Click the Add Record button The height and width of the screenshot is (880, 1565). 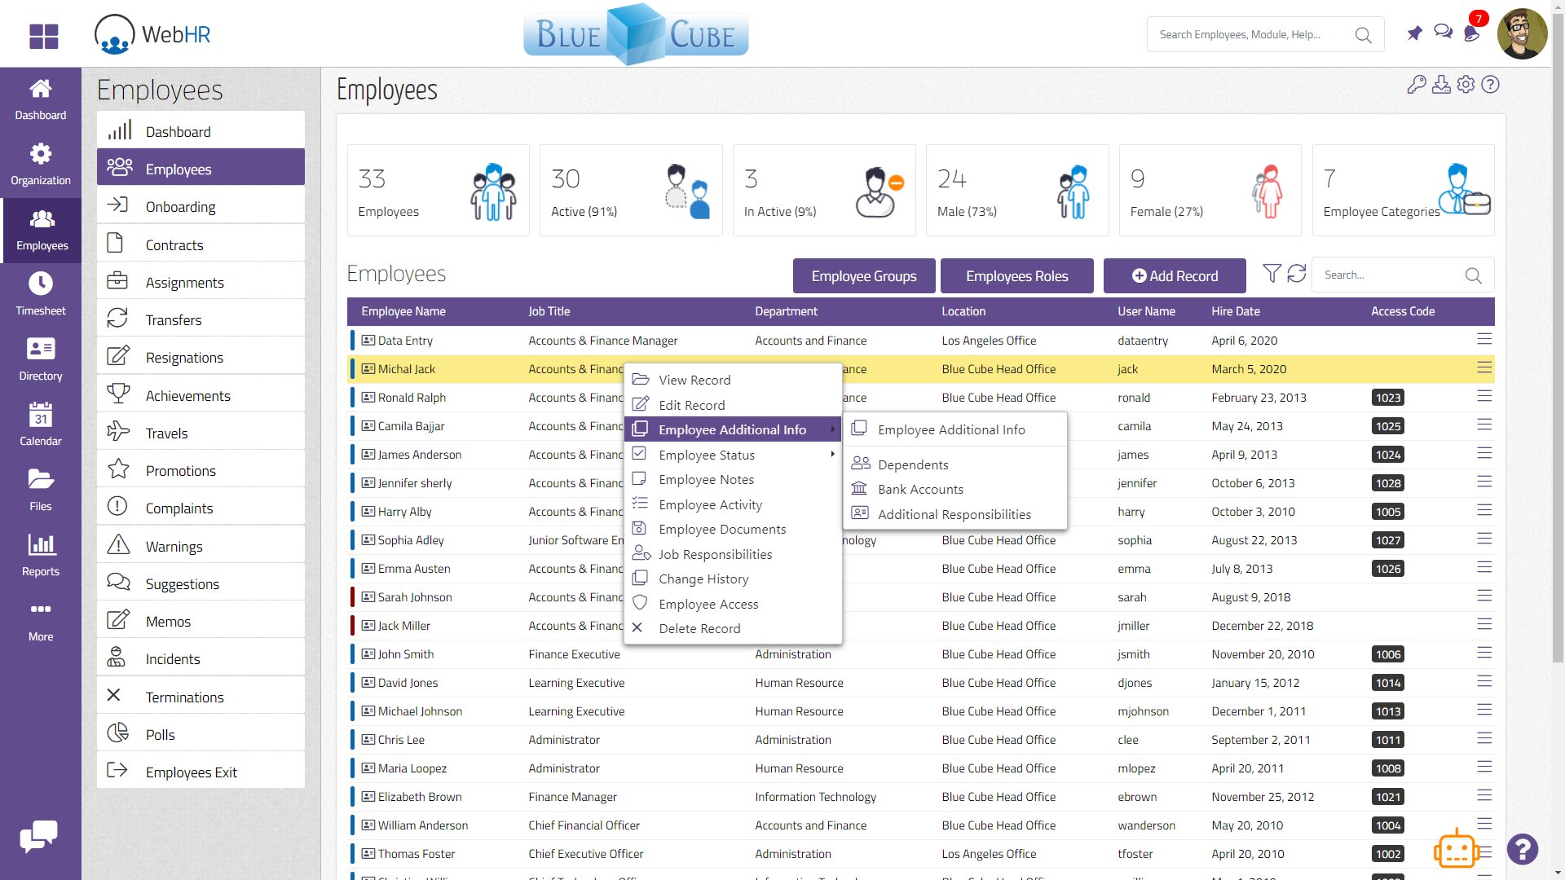[x=1175, y=276]
